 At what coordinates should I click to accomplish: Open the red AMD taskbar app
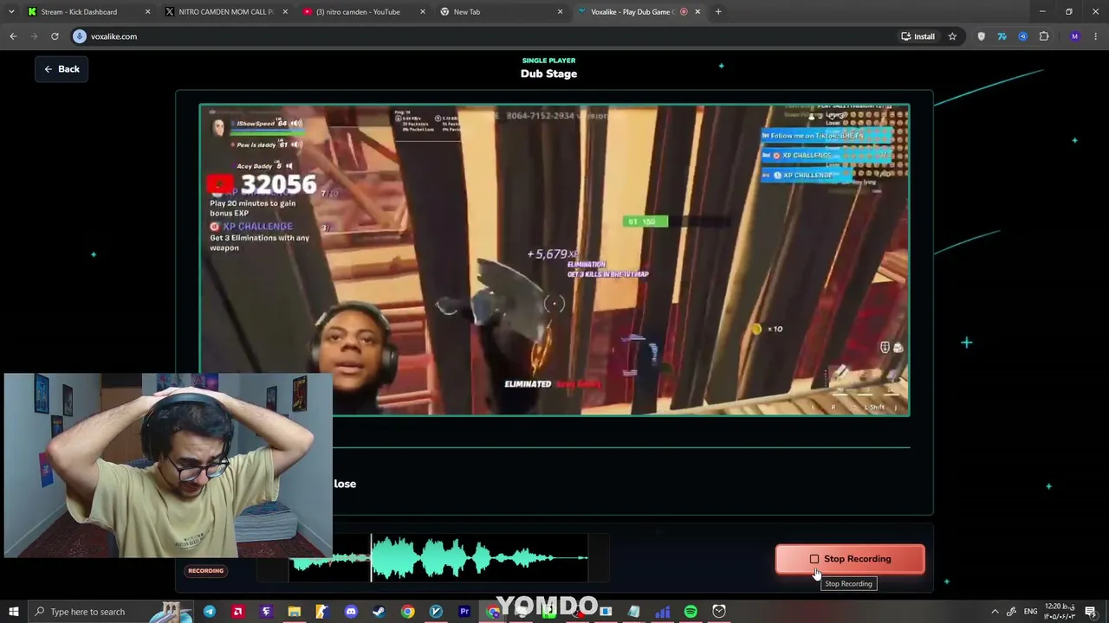238,612
